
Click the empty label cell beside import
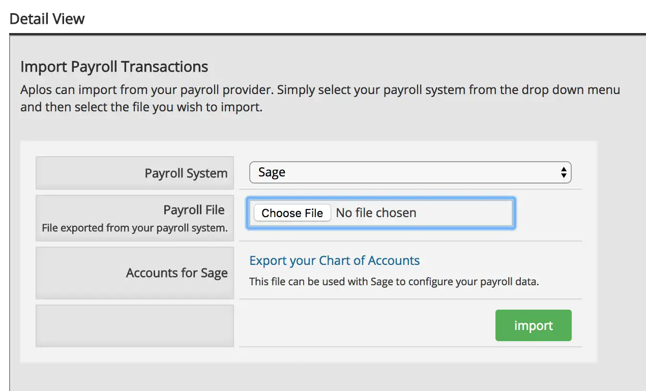[x=135, y=326]
